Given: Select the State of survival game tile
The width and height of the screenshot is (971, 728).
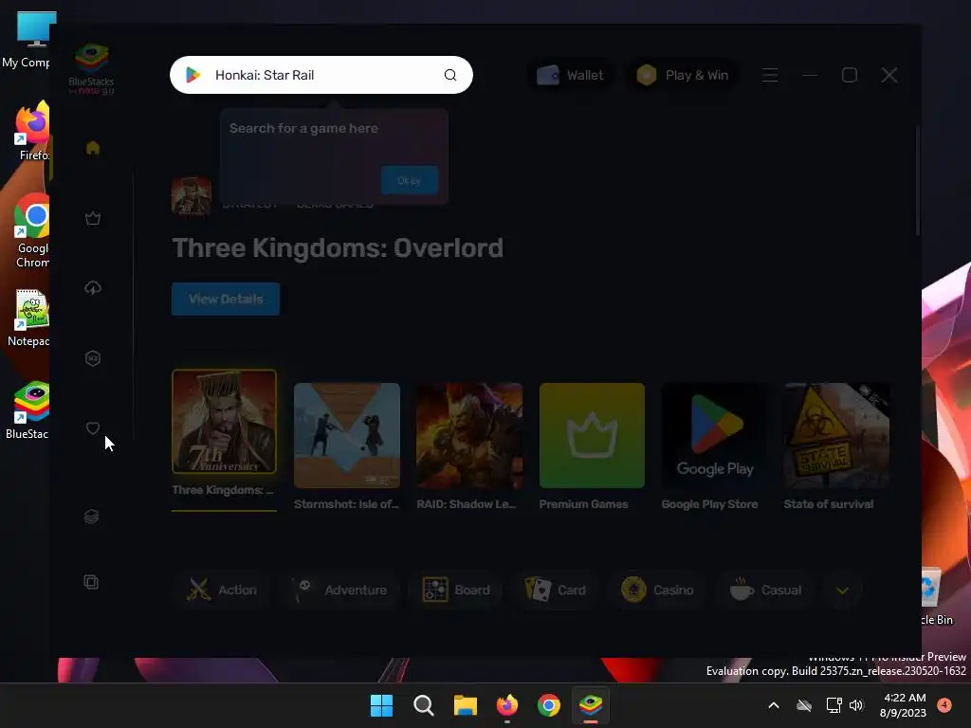Looking at the screenshot, I should [836, 446].
